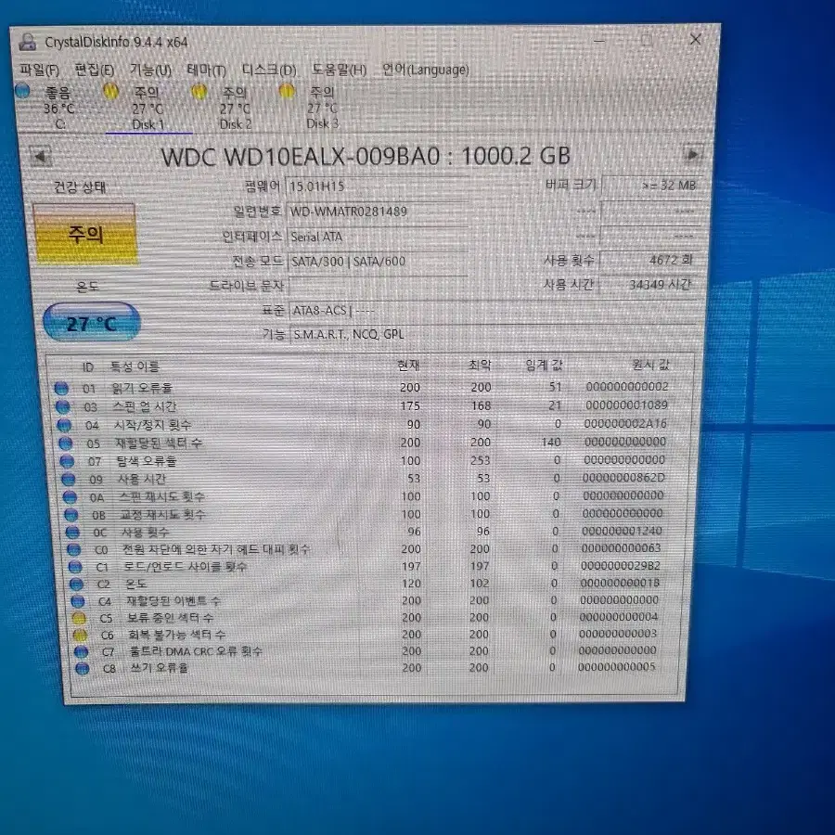
Task: Select the 보류 중인 섹터 수 attribute name
Action: coord(170,618)
